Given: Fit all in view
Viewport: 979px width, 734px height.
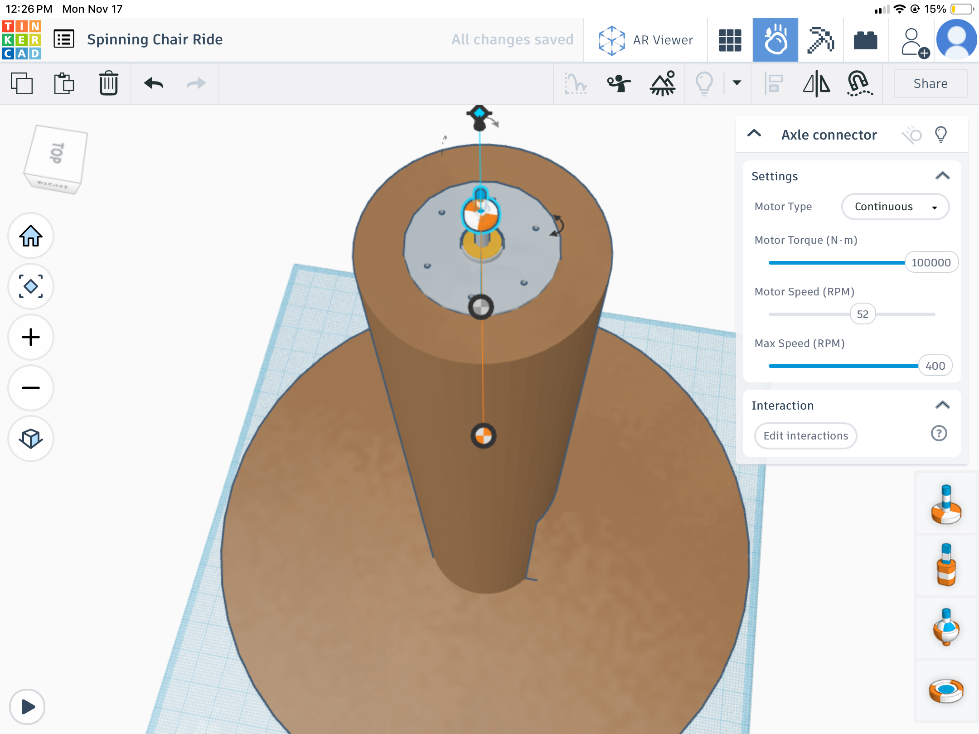Looking at the screenshot, I should pyautogui.click(x=31, y=286).
